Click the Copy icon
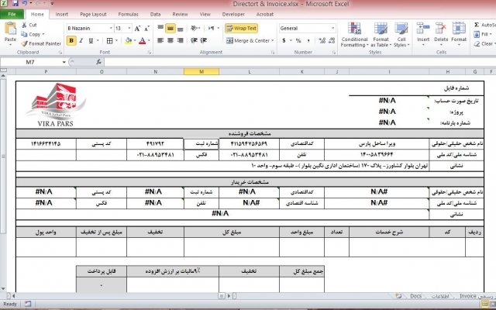 pos(24,34)
